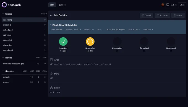Cancel the current job
The height and width of the screenshot is (107, 188).
146,15
